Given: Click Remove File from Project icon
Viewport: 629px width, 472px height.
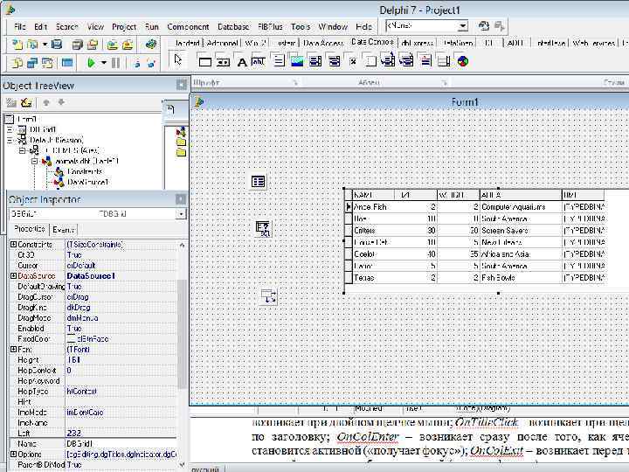Looking at the screenshot, I should coord(128,45).
